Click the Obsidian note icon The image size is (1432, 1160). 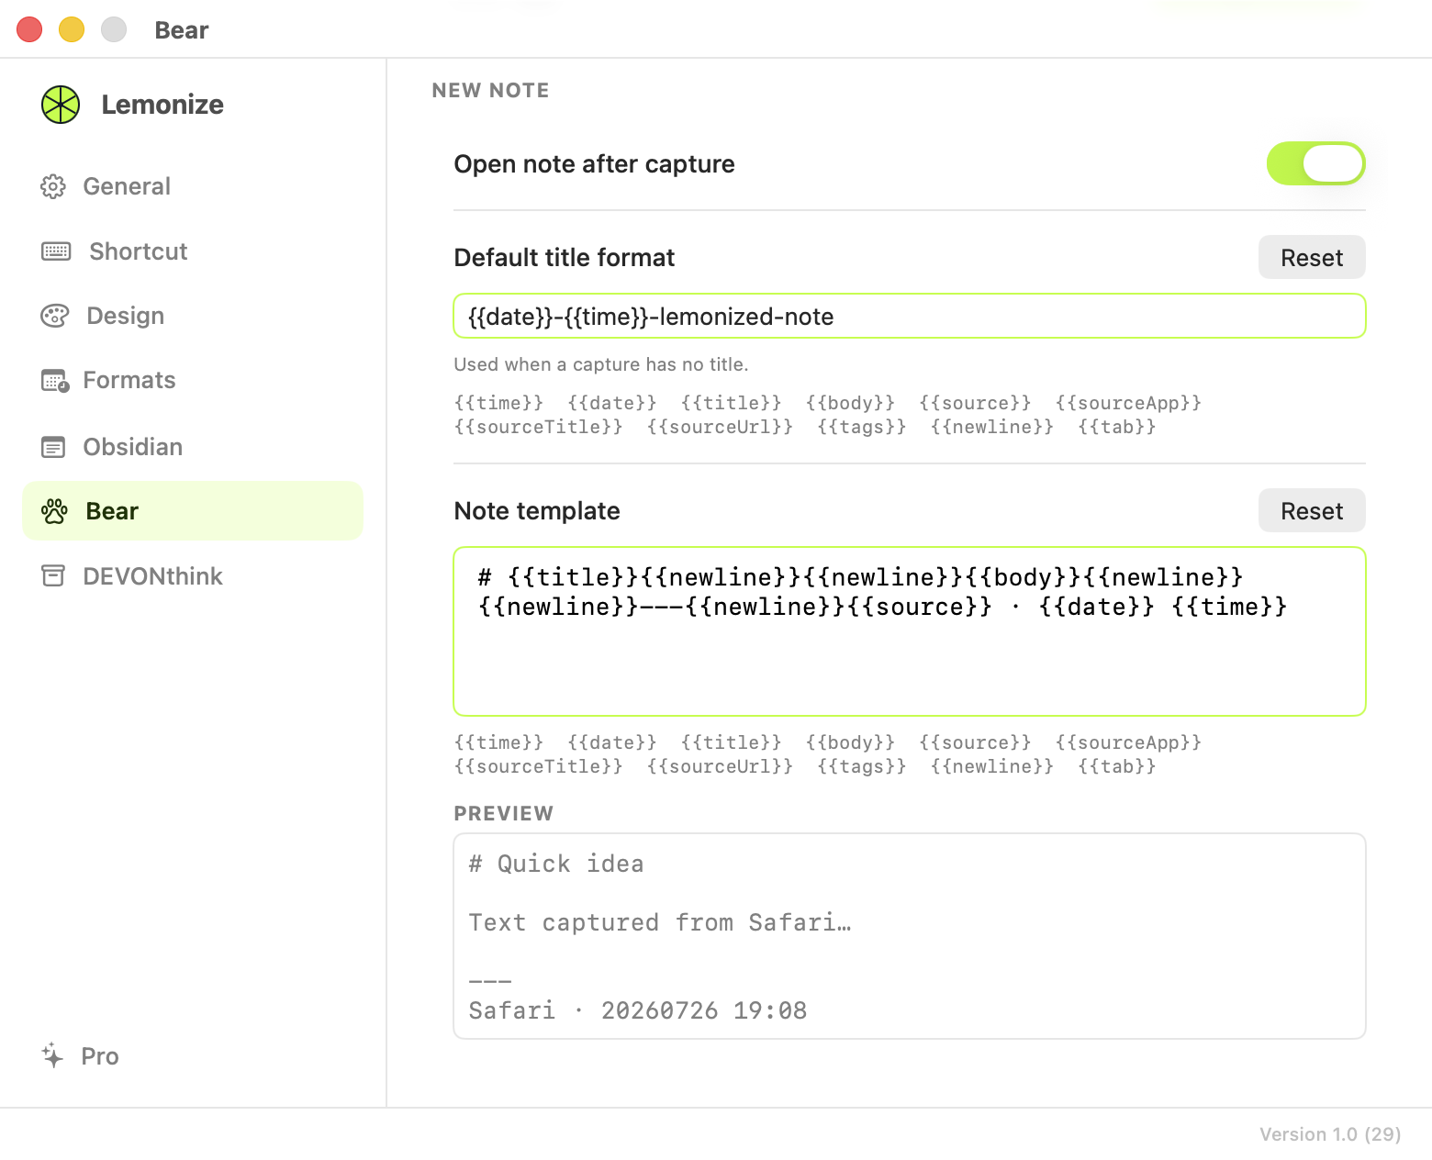coord(53,447)
